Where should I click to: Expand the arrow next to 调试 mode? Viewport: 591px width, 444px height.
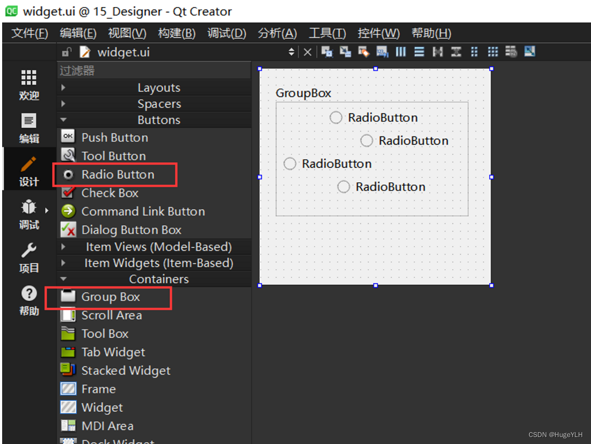[x=47, y=210]
